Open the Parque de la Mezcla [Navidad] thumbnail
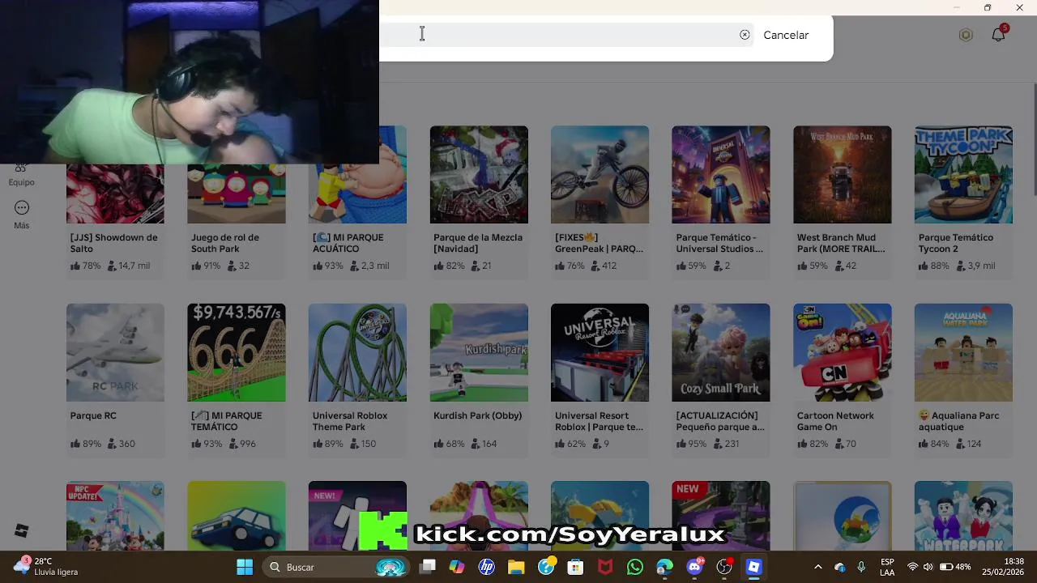 pyautogui.click(x=479, y=174)
